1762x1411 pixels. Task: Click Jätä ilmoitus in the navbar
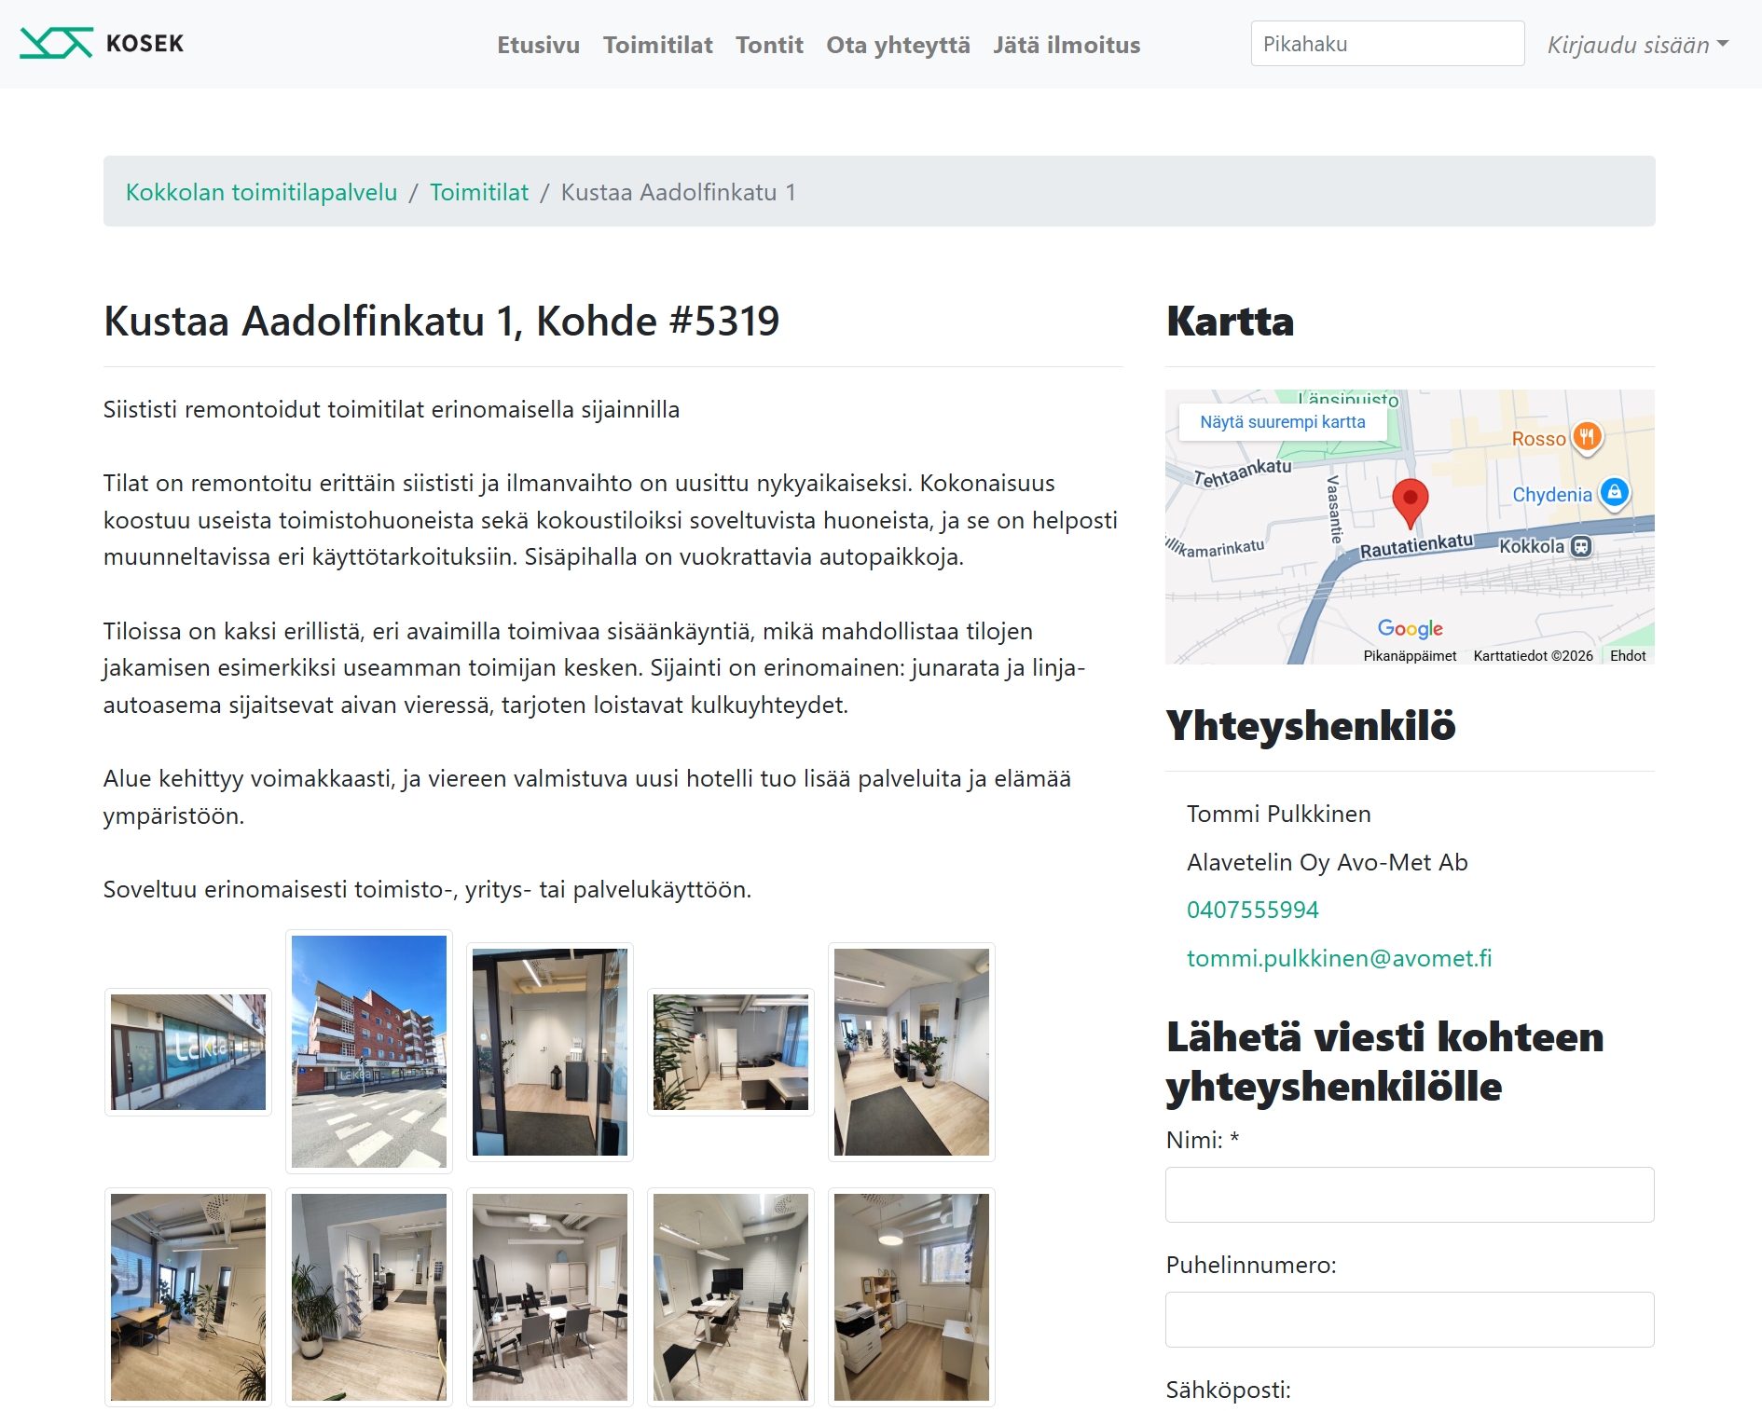(x=1067, y=45)
